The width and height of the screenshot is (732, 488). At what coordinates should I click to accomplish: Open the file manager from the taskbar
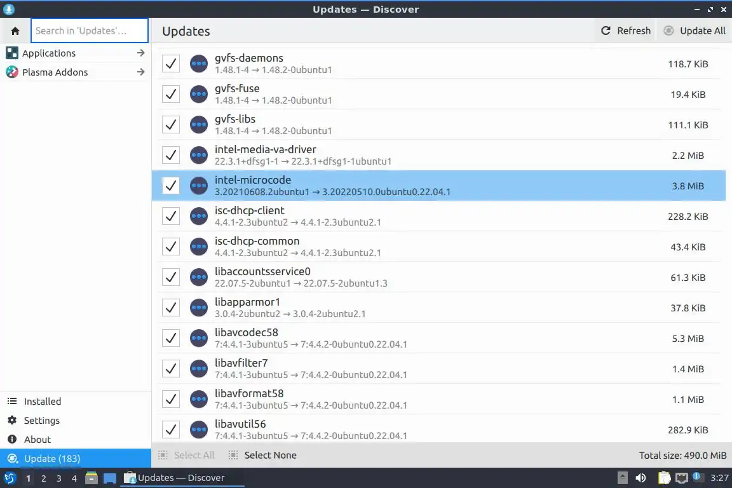point(91,478)
